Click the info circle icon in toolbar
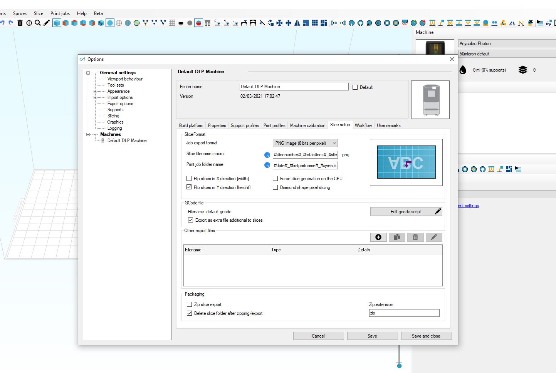Image resolution: width=556 pixels, height=373 pixels. [x=29, y=23]
